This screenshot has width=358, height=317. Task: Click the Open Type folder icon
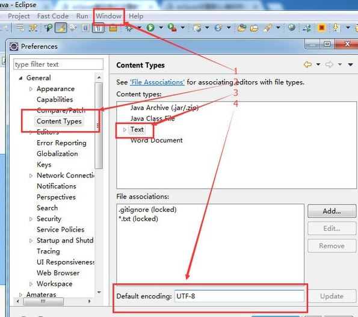click(x=242, y=28)
